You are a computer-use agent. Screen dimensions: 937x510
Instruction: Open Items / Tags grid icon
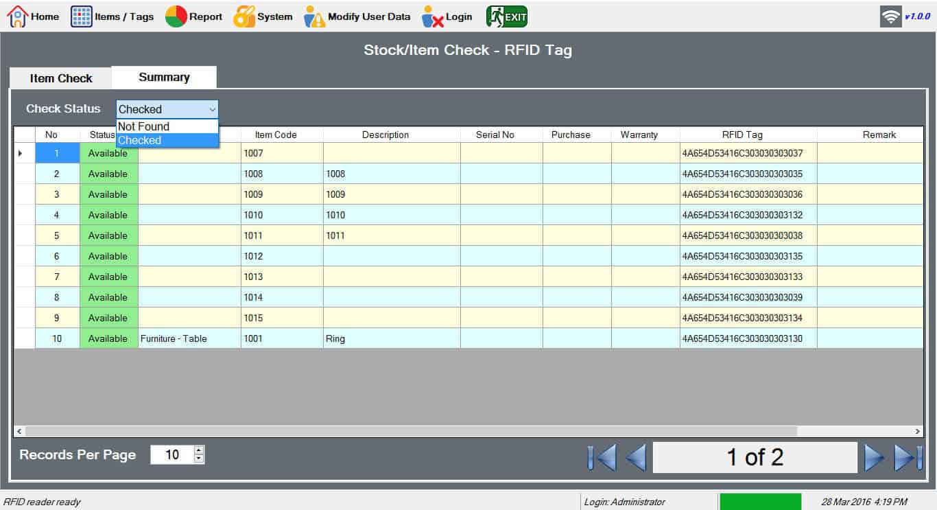click(x=82, y=16)
